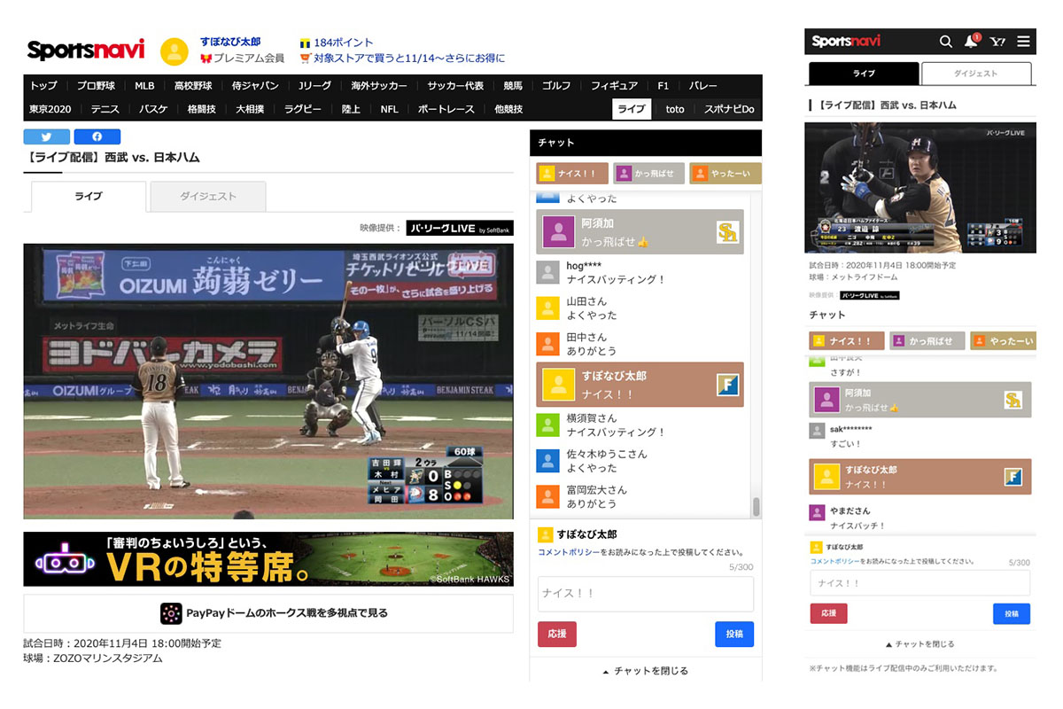Viewport: 1063px width, 709px height.
Task: Open search in the mobile header
Action: pos(945,42)
